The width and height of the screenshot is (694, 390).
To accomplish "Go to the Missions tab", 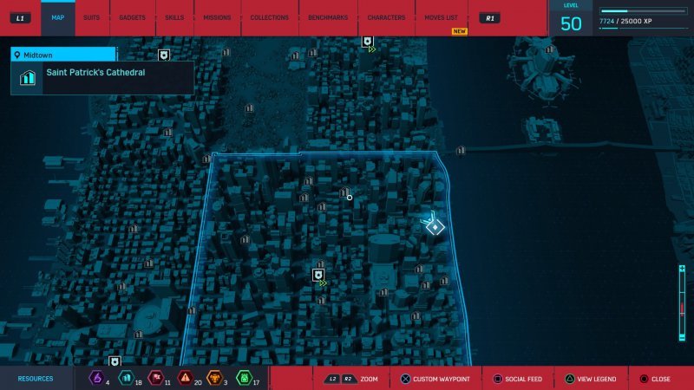I will point(217,17).
